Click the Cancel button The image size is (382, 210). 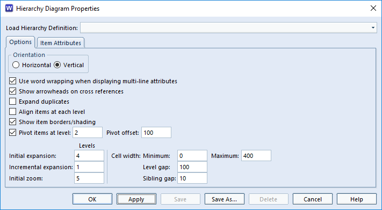click(313, 199)
